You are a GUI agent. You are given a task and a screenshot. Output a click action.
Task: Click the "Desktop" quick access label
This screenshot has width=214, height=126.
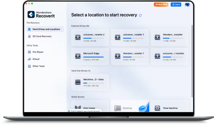127,108
